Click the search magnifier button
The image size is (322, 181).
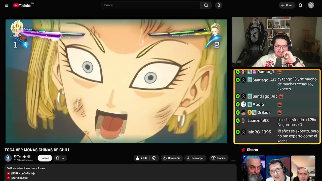click(x=206, y=5)
